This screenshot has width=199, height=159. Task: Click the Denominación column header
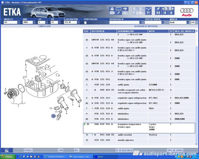[132, 31]
